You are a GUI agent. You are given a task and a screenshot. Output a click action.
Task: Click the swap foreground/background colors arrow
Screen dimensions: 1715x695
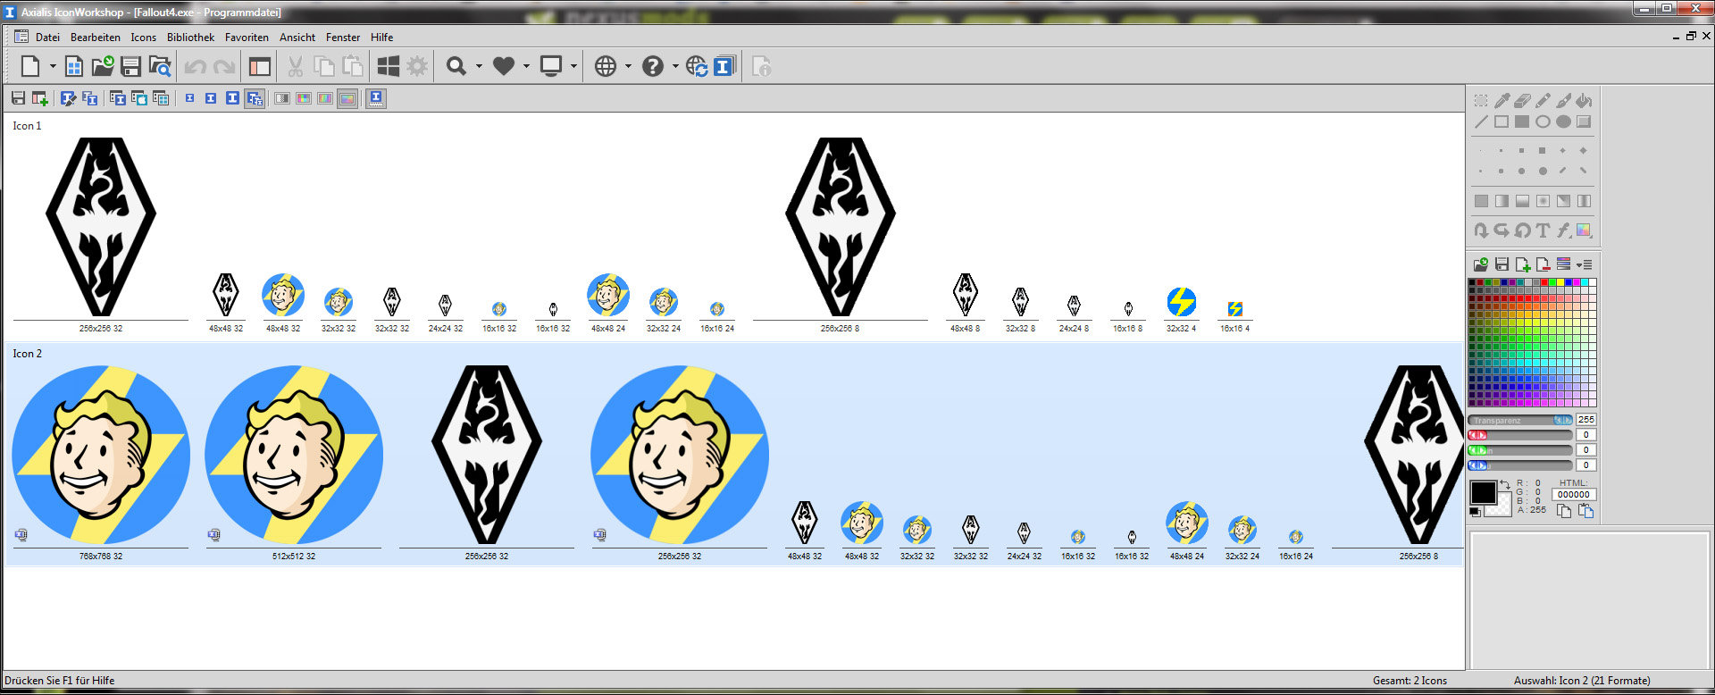pos(1504,485)
